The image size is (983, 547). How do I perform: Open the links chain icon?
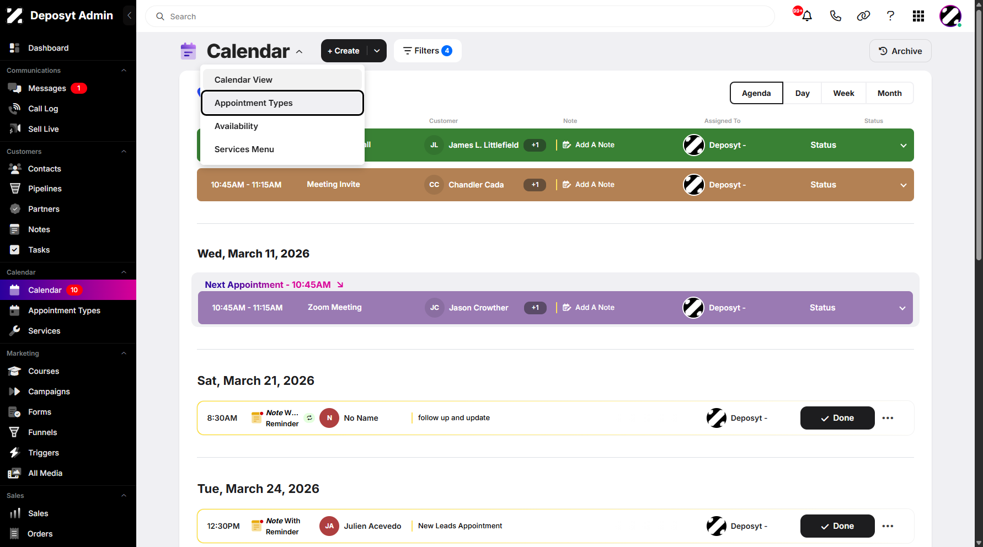coord(863,16)
